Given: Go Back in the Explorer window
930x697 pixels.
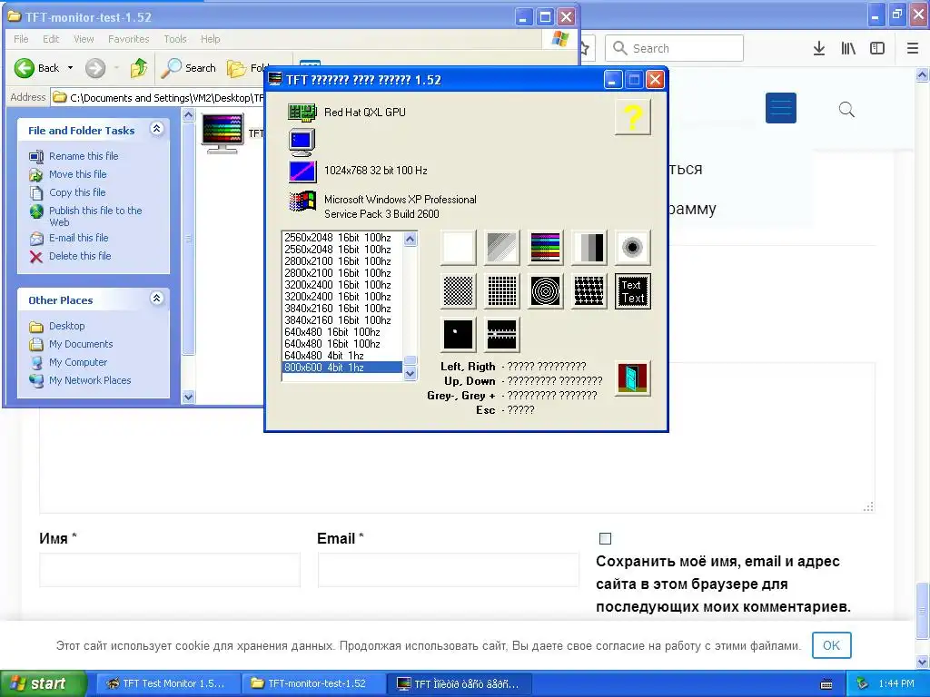Looking at the screenshot, I should (x=36, y=68).
